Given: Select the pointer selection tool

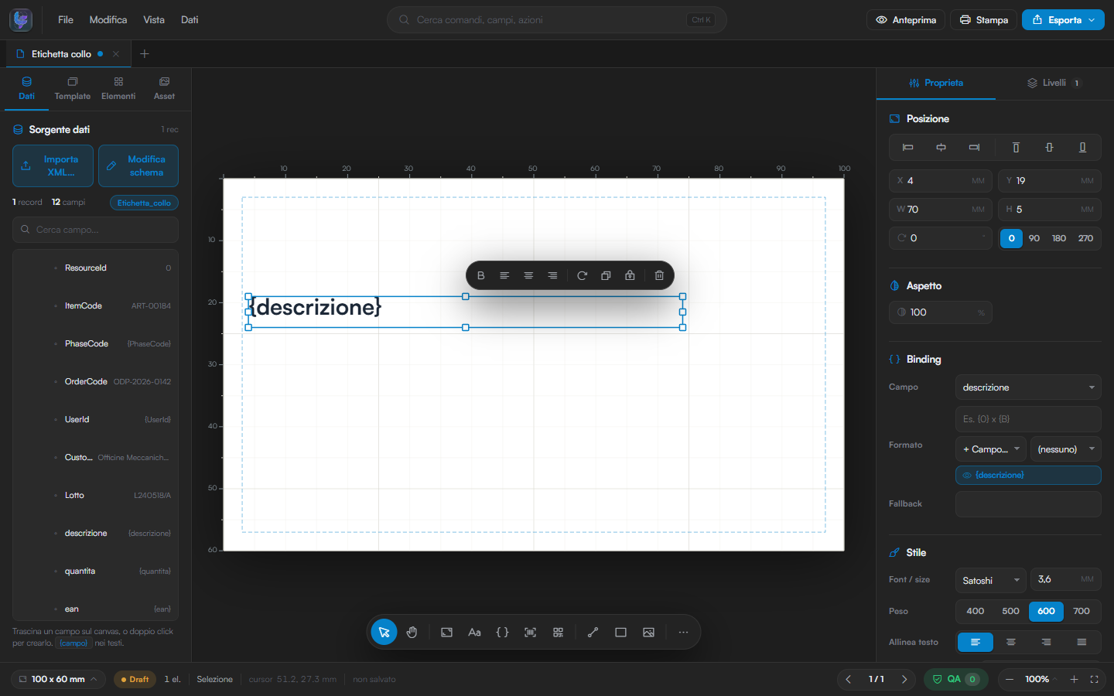Looking at the screenshot, I should [384, 632].
